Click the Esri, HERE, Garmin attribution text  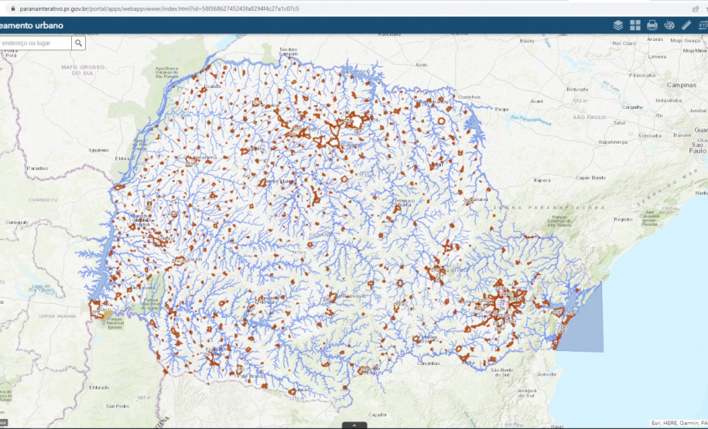pyautogui.click(x=678, y=423)
